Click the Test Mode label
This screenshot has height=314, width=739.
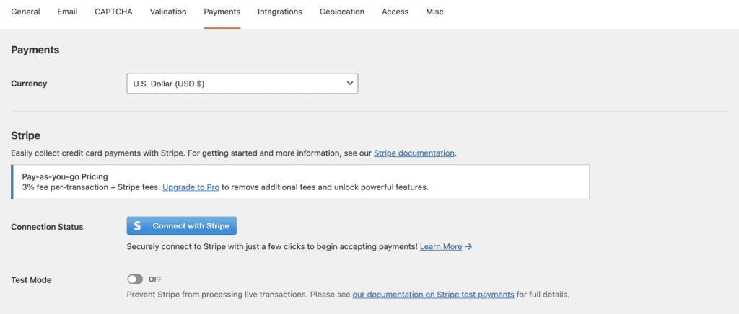(x=31, y=279)
